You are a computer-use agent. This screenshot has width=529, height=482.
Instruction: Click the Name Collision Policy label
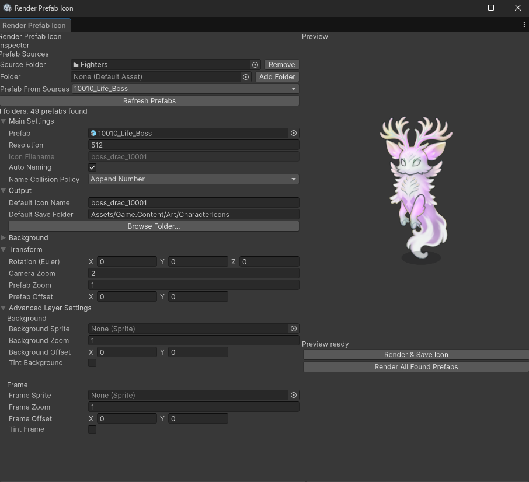pyautogui.click(x=44, y=179)
